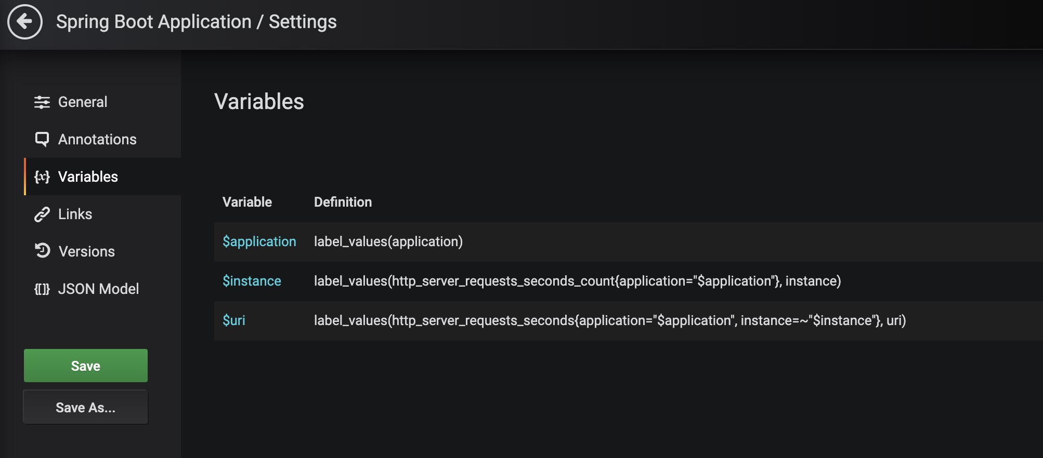Click the General sliders icon
The image size is (1043, 458).
coord(42,102)
